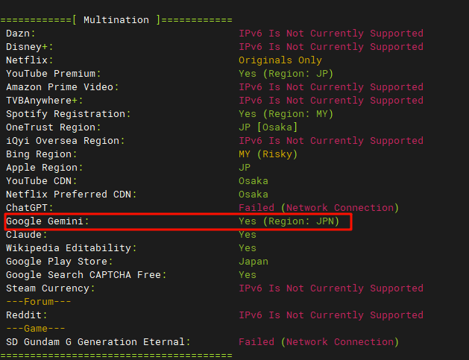
Task: Select the "---Game---" section text
Action: tap(36, 329)
